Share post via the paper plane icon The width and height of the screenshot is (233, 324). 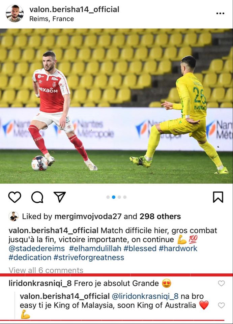coord(60,197)
